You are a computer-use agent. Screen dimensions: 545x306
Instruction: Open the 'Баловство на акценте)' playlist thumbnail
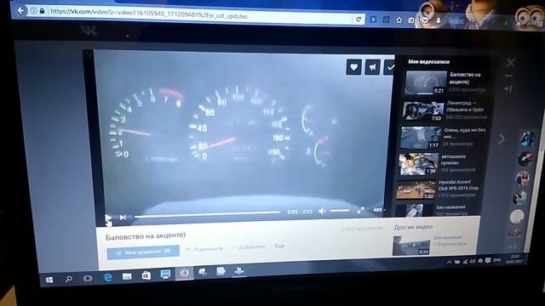click(427, 82)
